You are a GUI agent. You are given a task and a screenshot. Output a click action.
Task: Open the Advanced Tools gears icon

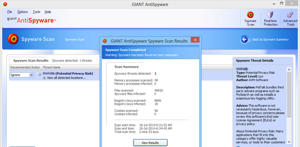(x=290, y=15)
